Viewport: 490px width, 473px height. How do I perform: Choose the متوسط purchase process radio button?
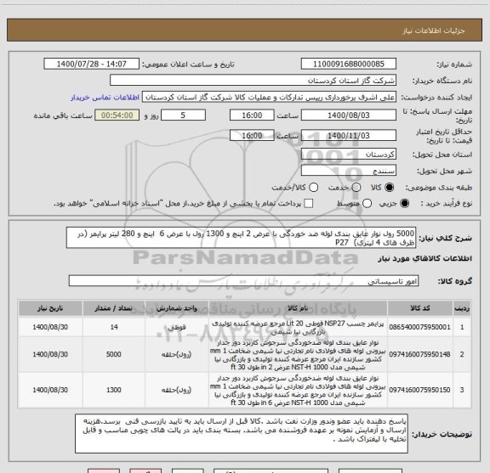(x=367, y=204)
